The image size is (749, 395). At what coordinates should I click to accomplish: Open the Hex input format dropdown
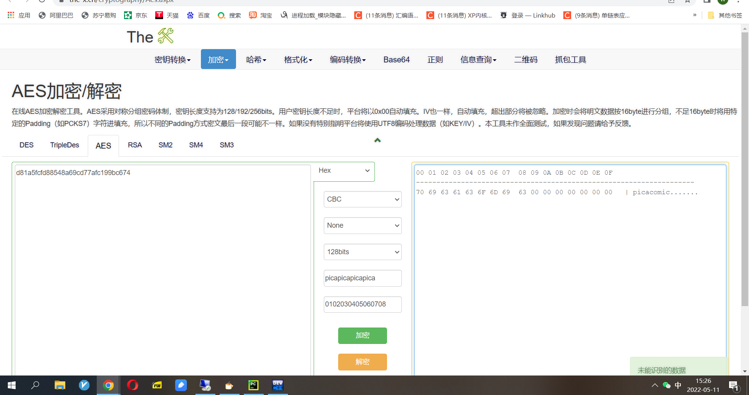click(x=344, y=171)
